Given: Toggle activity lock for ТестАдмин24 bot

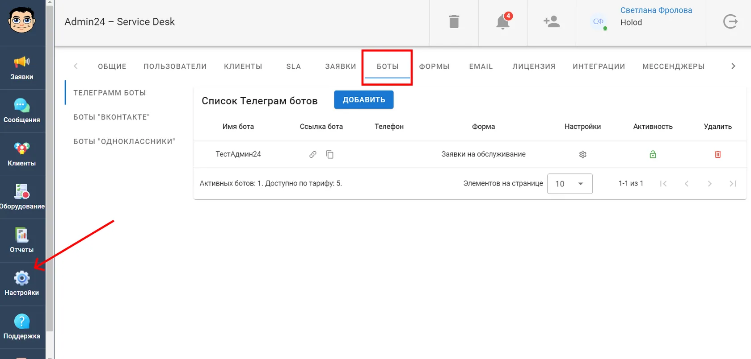Looking at the screenshot, I should click(x=653, y=154).
